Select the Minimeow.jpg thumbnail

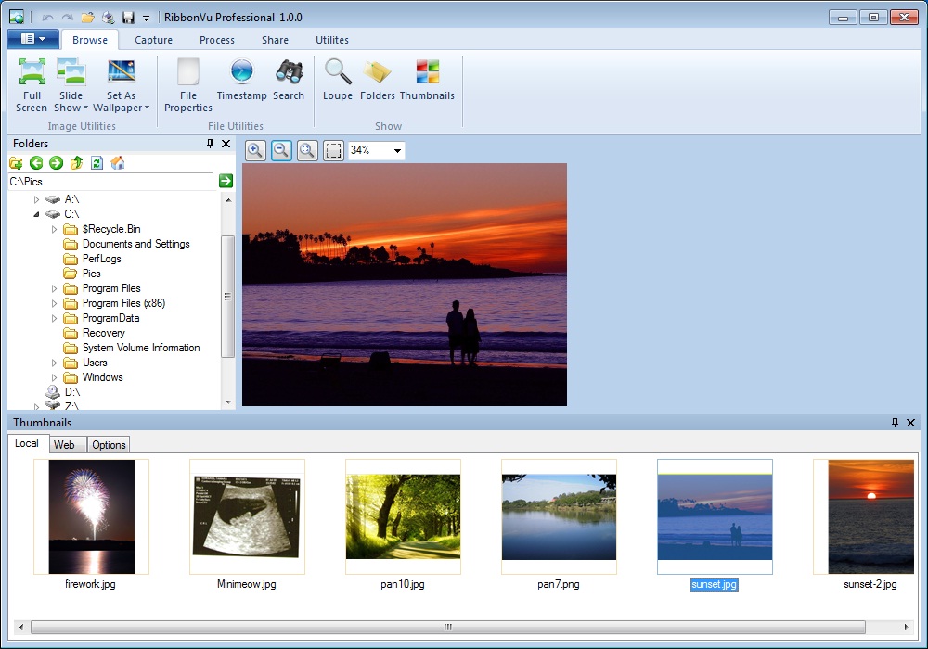pyautogui.click(x=247, y=516)
